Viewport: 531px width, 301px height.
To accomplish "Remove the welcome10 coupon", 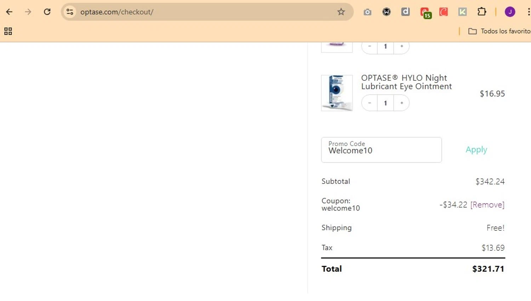I will (x=487, y=205).
